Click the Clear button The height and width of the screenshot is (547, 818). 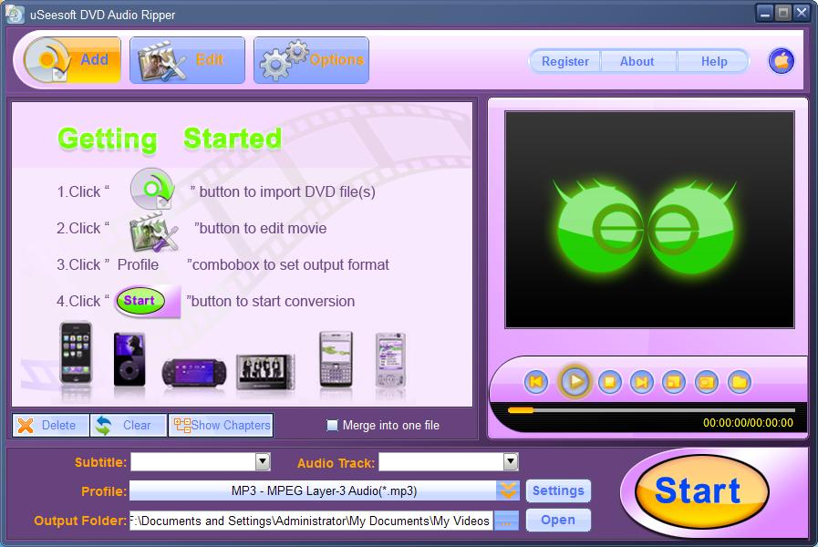(x=129, y=426)
